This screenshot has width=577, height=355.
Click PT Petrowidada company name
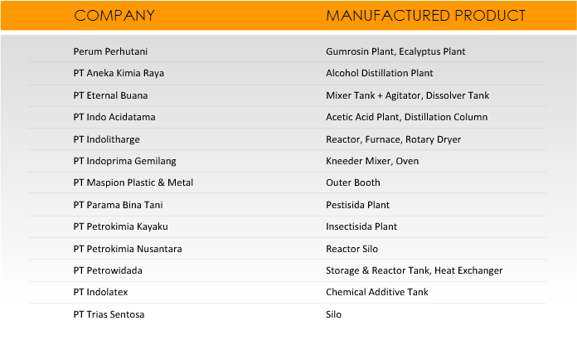click(108, 270)
